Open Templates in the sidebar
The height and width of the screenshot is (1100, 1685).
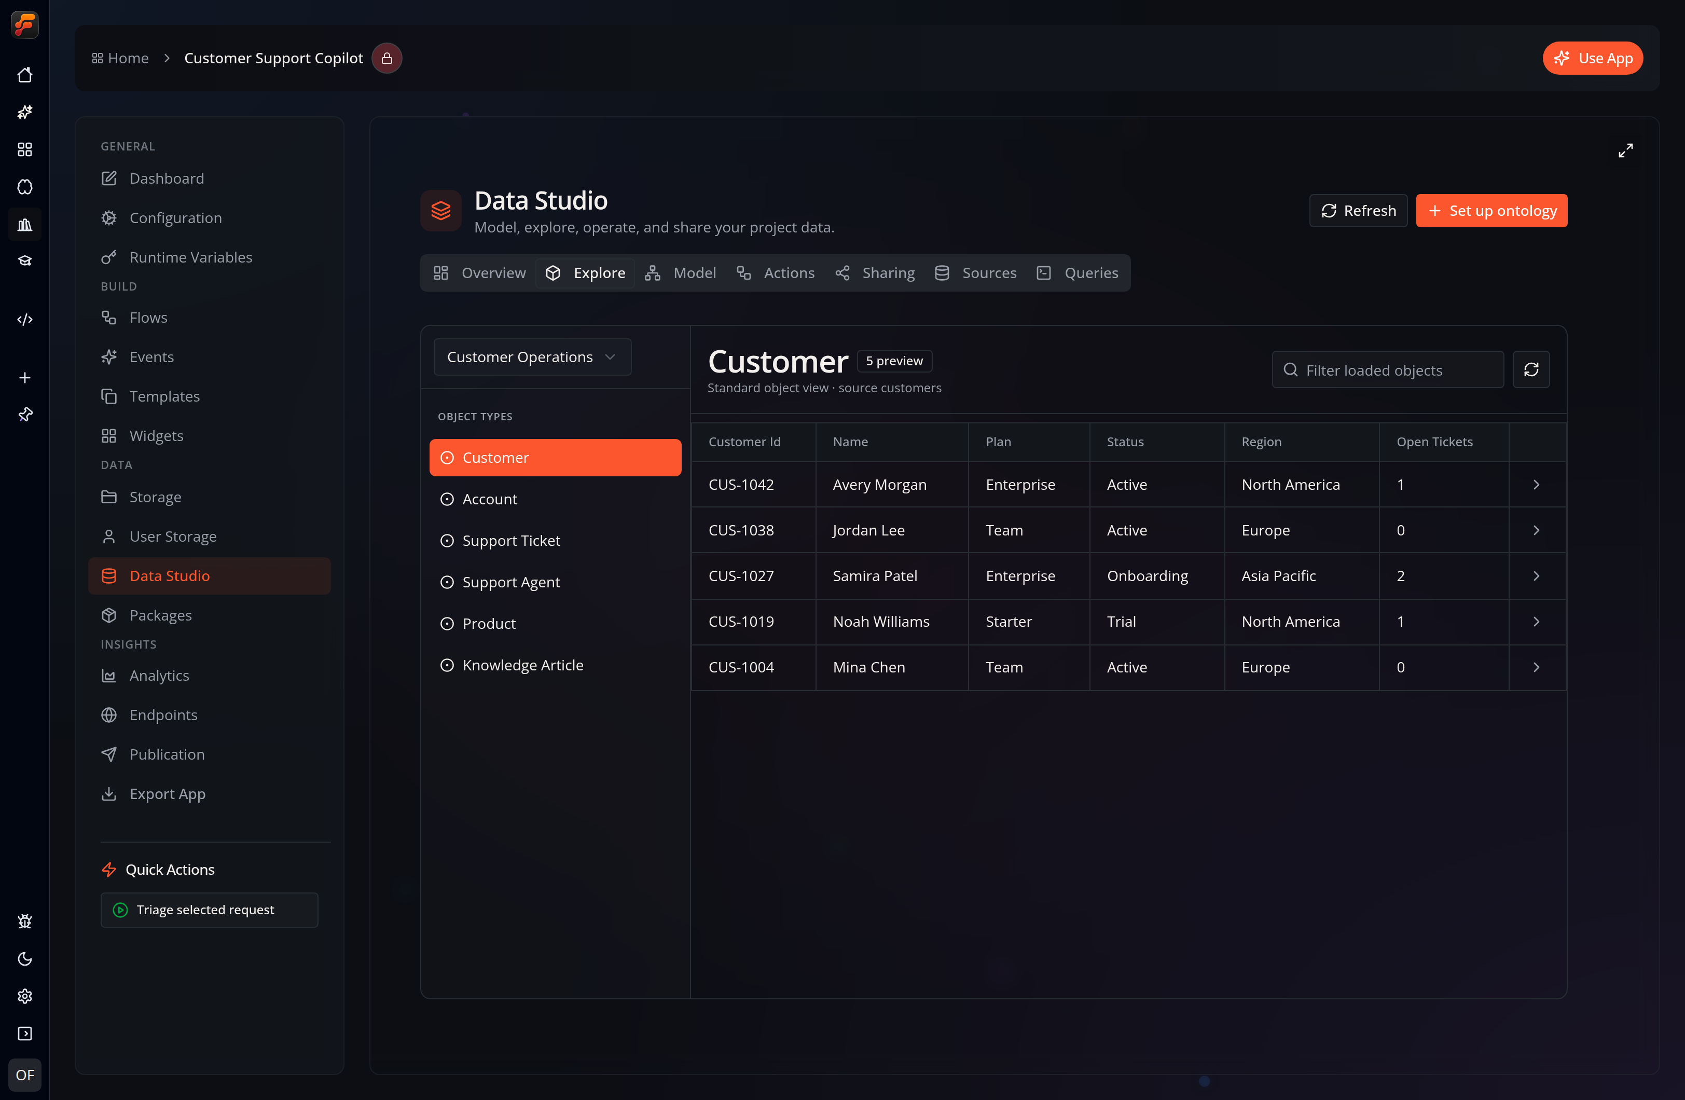click(x=210, y=396)
